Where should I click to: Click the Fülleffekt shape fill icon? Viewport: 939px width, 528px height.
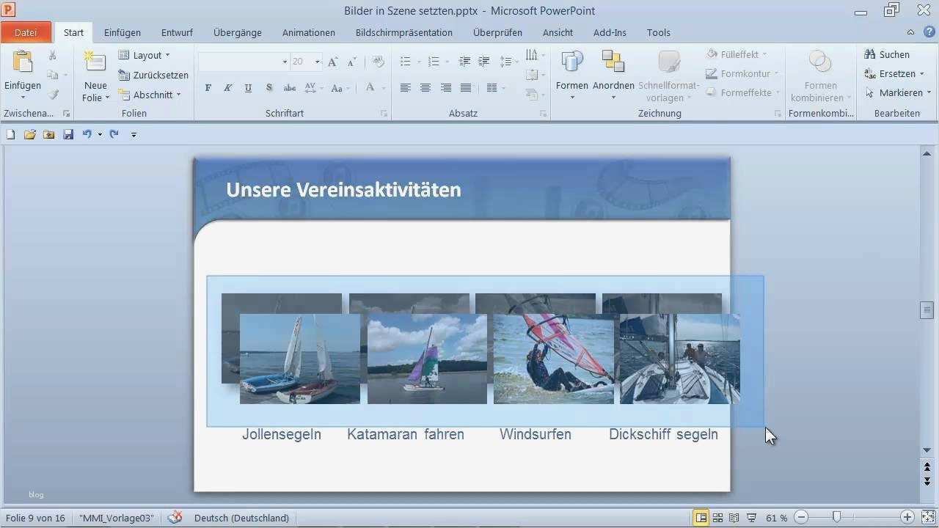point(711,54)
